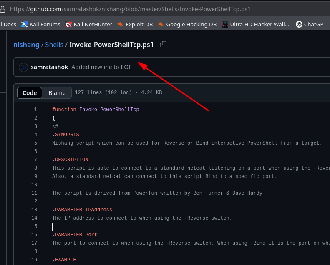The width and height of the screenshot is (330, 265).
Task: Click the GitHub URL in address bar
Action: [130, 9]
